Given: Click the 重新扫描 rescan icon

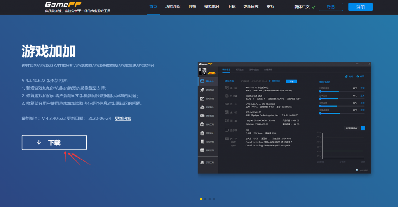Looking at the screenshot, I should point(271,81).
